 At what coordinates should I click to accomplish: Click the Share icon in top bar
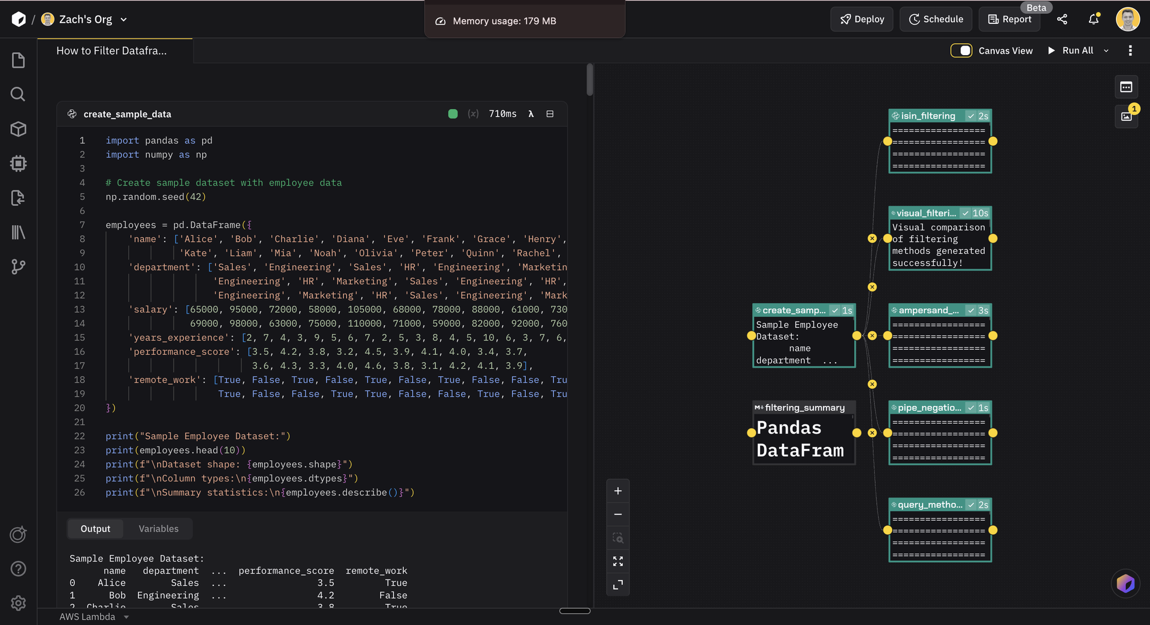1062,19
